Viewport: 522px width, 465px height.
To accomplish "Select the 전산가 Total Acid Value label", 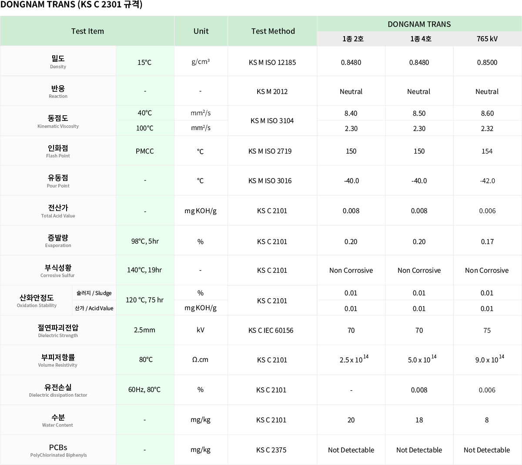I will coord(58,211).
